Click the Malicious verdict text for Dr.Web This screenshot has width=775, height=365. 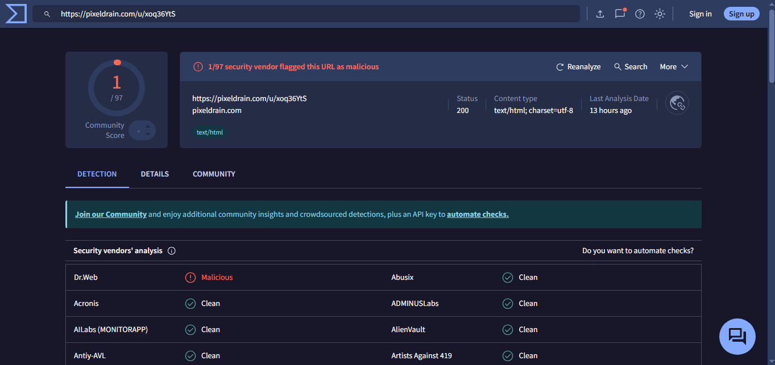pos(217,278)
